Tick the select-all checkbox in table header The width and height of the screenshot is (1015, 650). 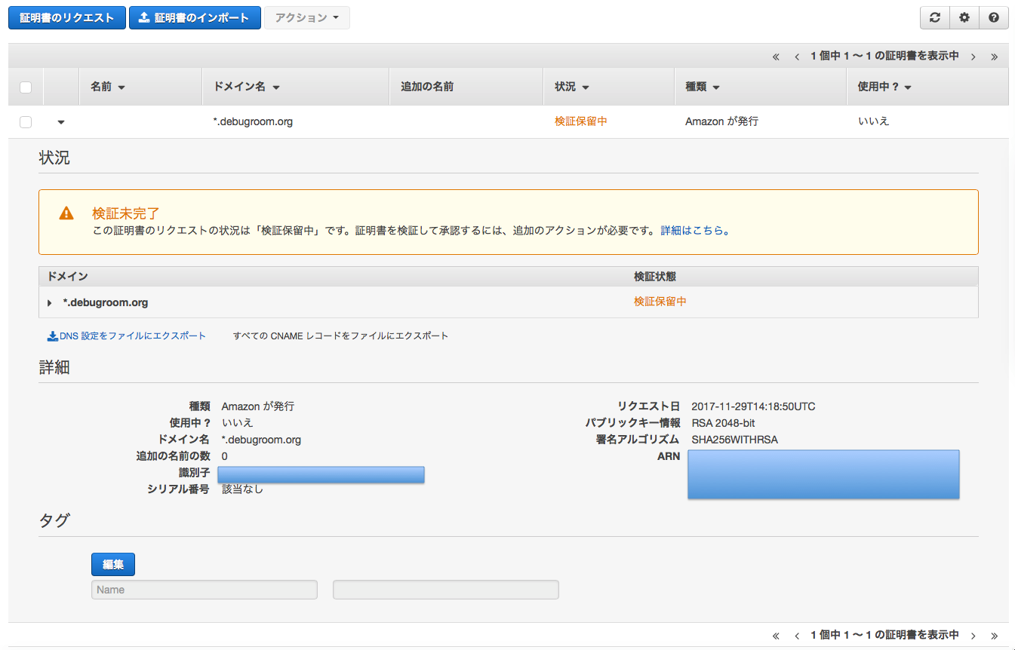click(26, 87)
